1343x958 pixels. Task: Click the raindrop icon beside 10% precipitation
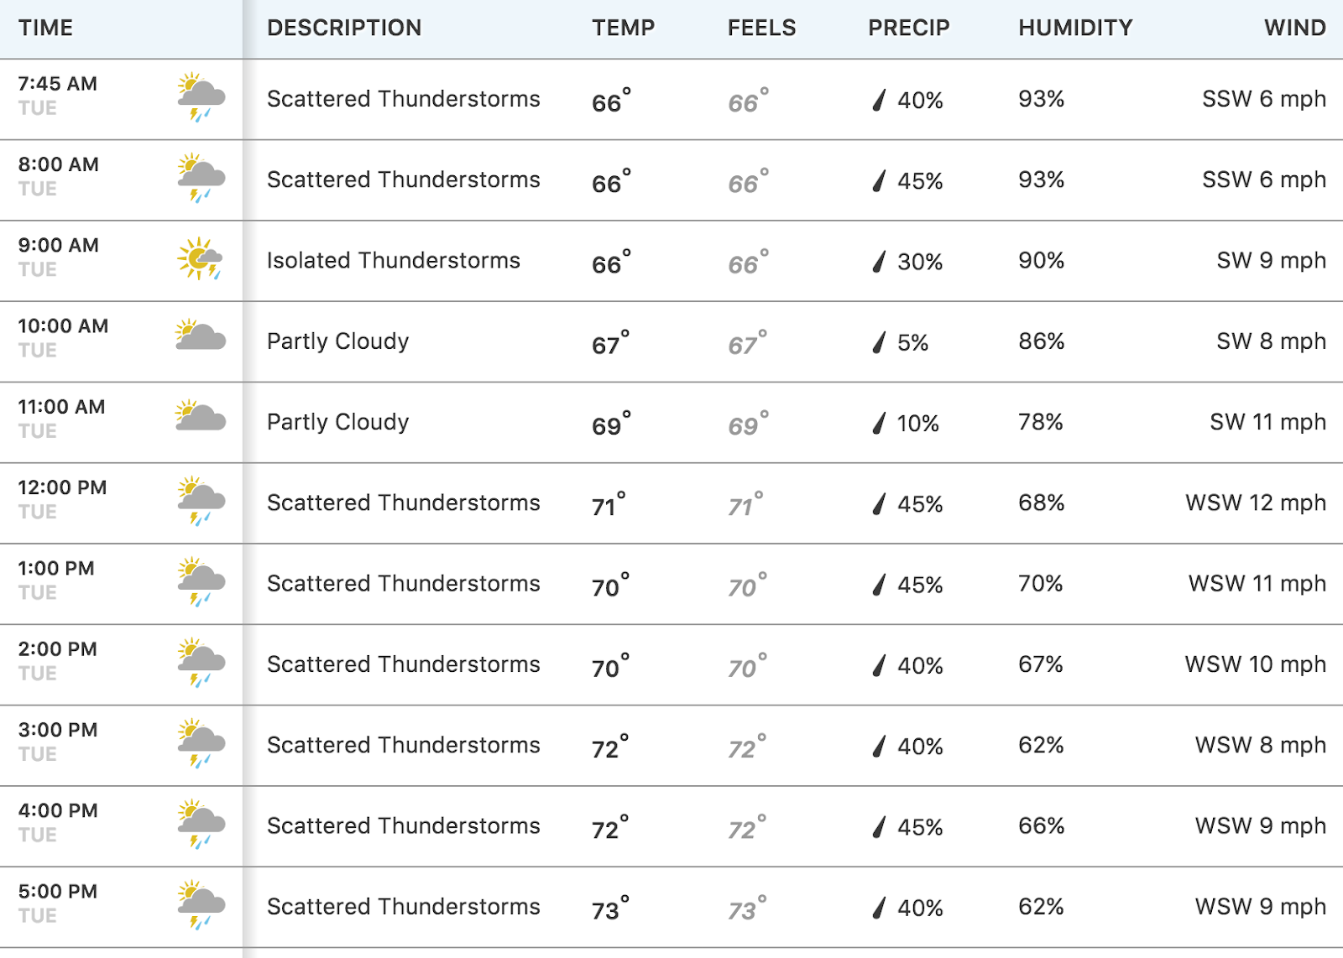(x=879, y=423)
